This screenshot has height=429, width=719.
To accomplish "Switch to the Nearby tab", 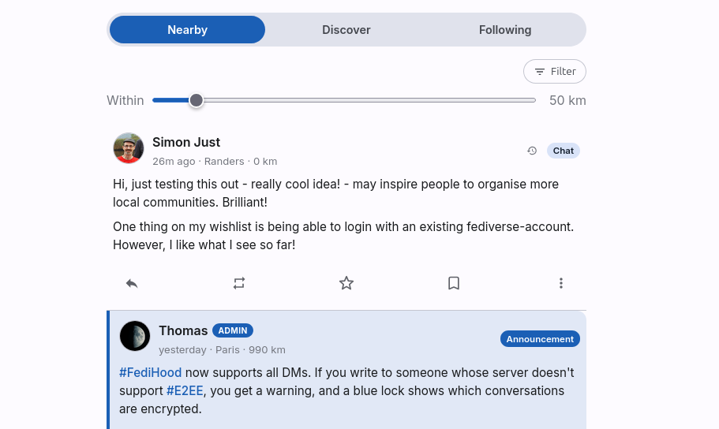I will pos(188,30).
